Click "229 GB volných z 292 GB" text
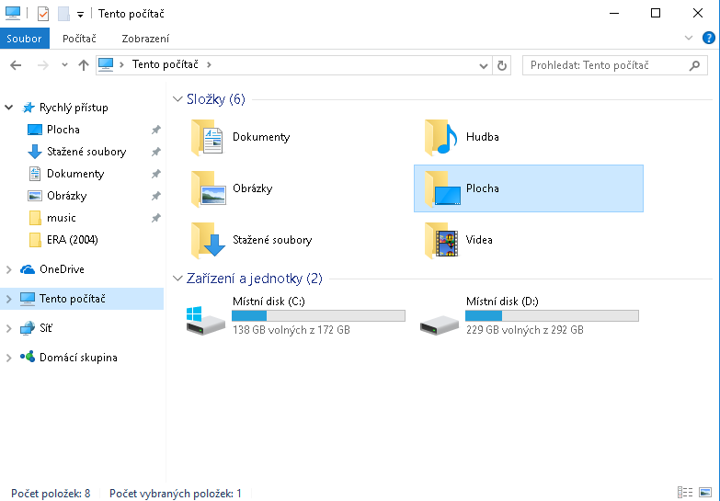This screenshot has width=720, height=501. pos(525,330)
